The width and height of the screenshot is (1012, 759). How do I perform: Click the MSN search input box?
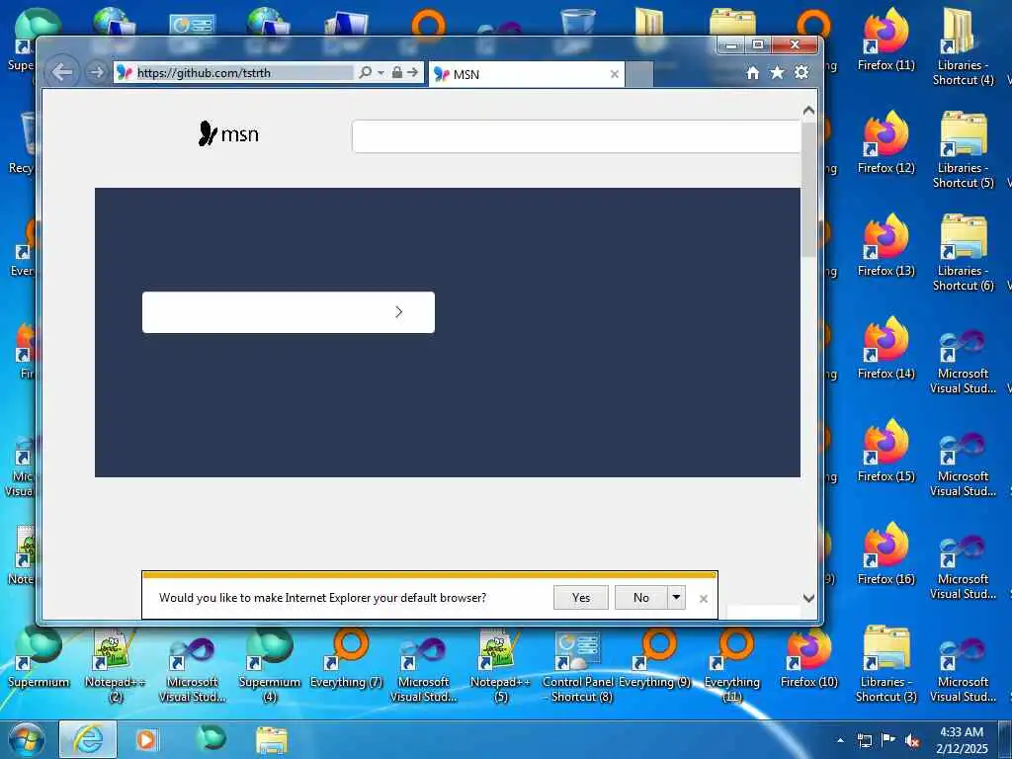[x=576, y=136]
